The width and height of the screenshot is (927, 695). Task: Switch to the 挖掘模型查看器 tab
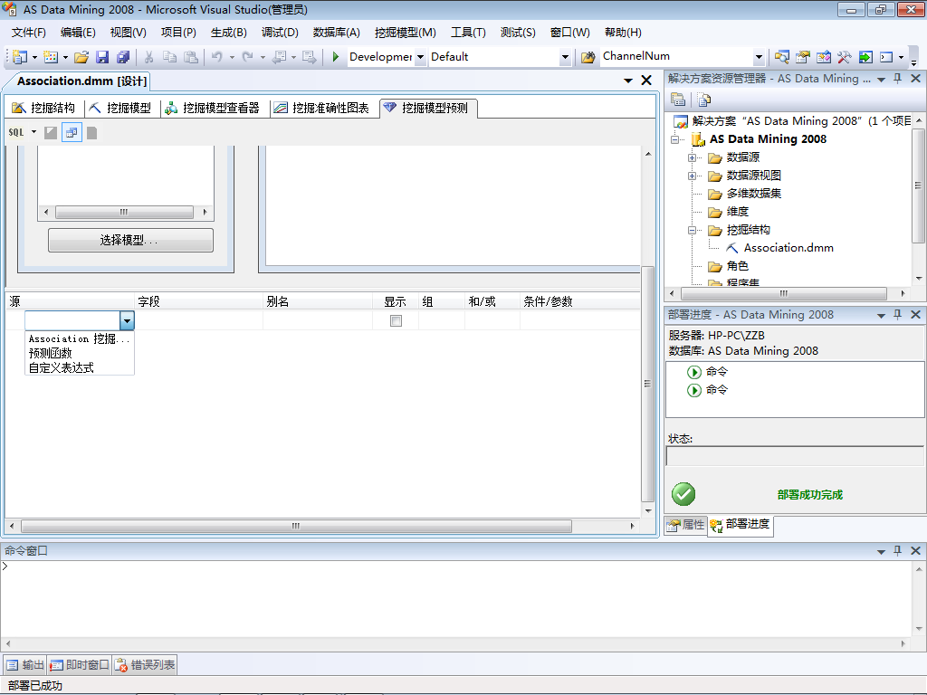pos(213,108)
